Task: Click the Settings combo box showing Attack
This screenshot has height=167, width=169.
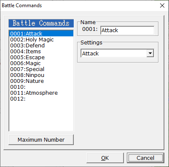Action: coord(117,53)
